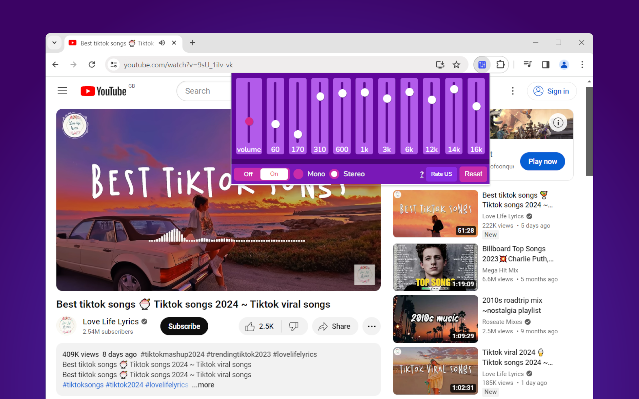
Task: Open the three-dot Chrome menu
Action: pyautogui.click(x=582, y=64)
